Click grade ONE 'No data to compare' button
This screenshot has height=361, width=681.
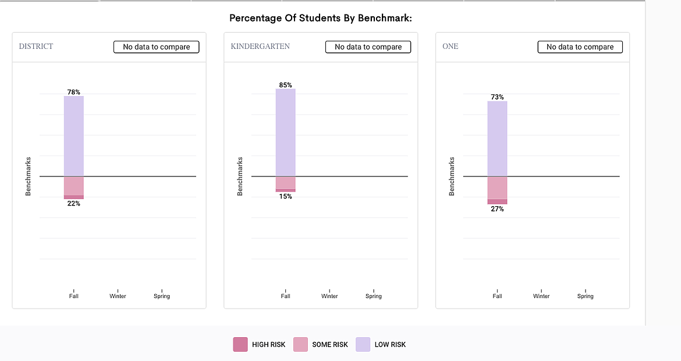pyautogui.click(x=580, y=47)
